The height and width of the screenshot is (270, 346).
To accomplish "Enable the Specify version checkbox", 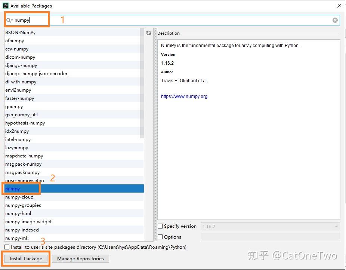I will [x=160, y=226].
